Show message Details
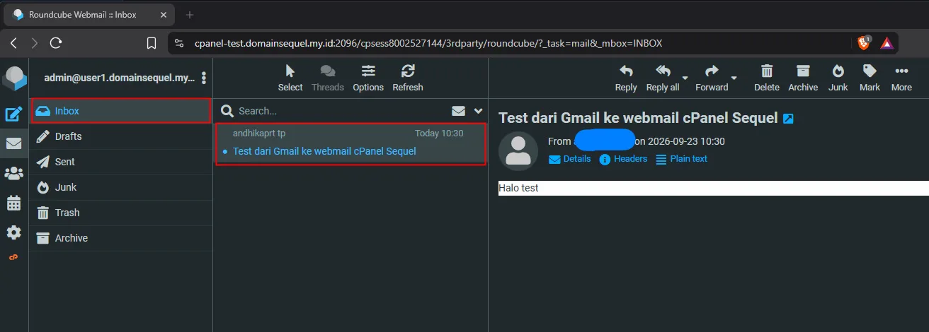This screenshot has height=332, width=929. pyautogui.click(x=569, y=159)
